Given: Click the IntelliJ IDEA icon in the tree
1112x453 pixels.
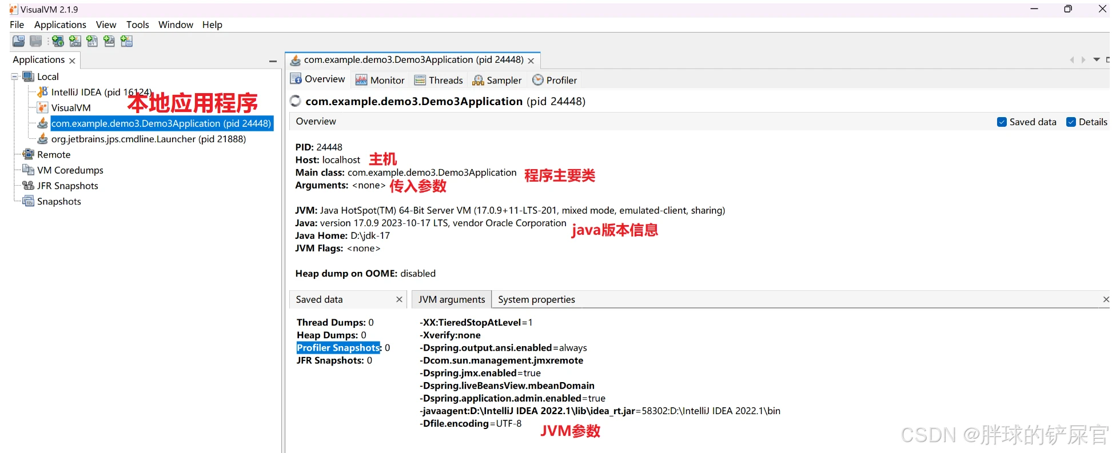Looking at the screenshot, I should point(43,92).
